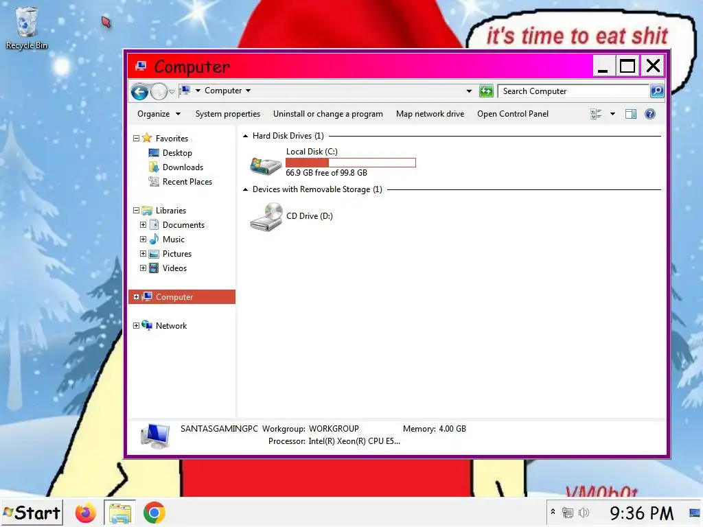Open dropdown before Computer in address bar
This screenshot has width=703, height=527.
point(198,91)
